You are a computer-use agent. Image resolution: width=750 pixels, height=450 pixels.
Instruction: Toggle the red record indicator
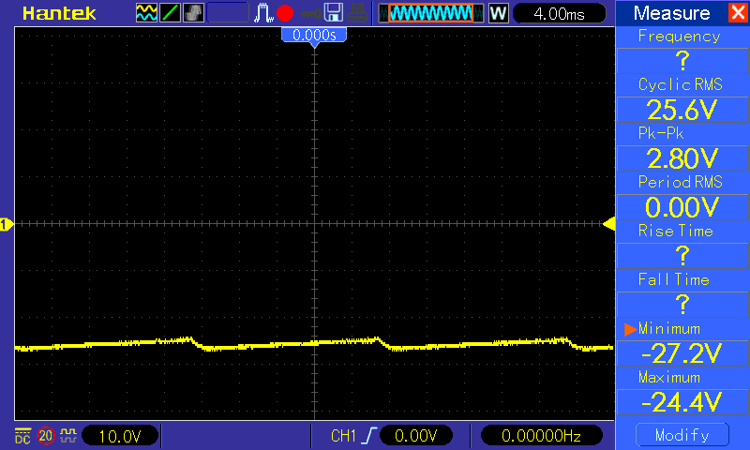click(x=285, y=13)
